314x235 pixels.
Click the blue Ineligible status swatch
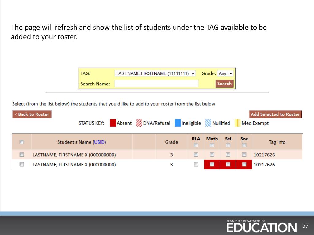coord(178,123)
